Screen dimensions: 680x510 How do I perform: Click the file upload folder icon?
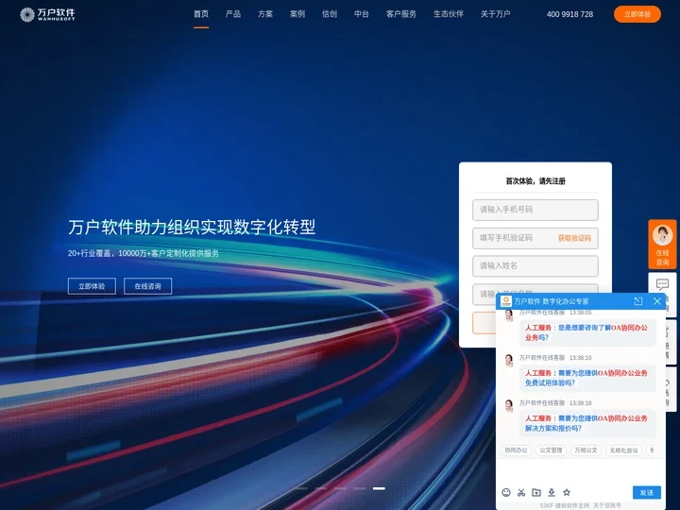click(536, 492)
